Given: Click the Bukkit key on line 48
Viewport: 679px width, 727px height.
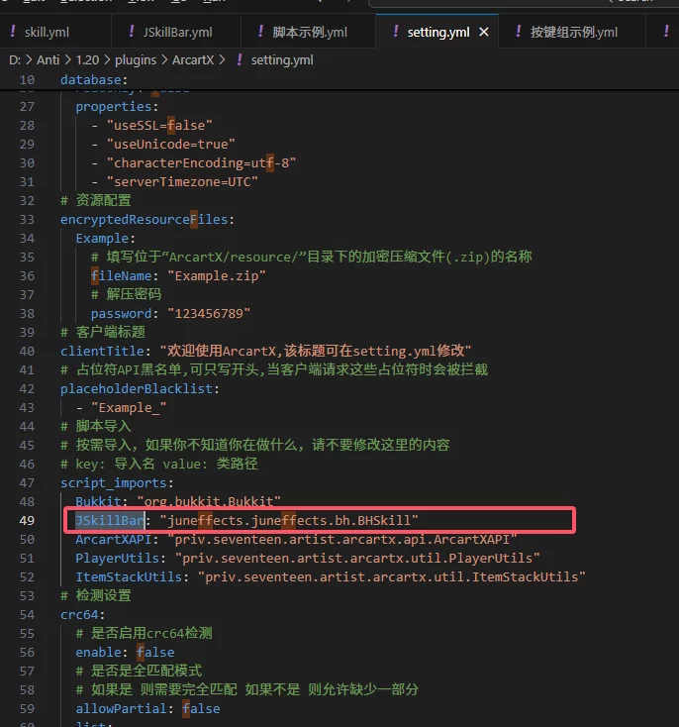Looking at the screenshot, I should coord(98,501).
